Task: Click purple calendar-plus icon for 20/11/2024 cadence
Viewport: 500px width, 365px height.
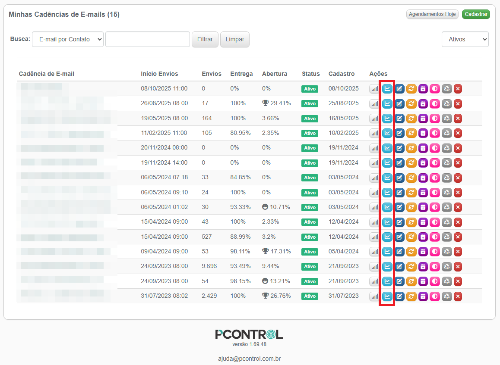Action: (x=423, y=148)
